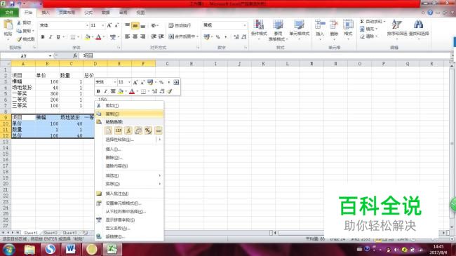The image size is (456, 256).
Task: Decrease font size with ribbon small A button
Action: (116, 25)
